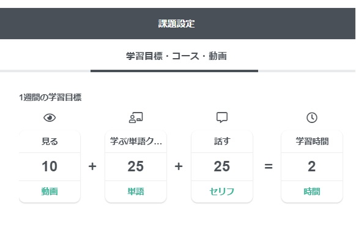Image resolution: width=356 pixels, height=227 pixels.
Task: Click the green 時間 label
Action: [312, 192]
